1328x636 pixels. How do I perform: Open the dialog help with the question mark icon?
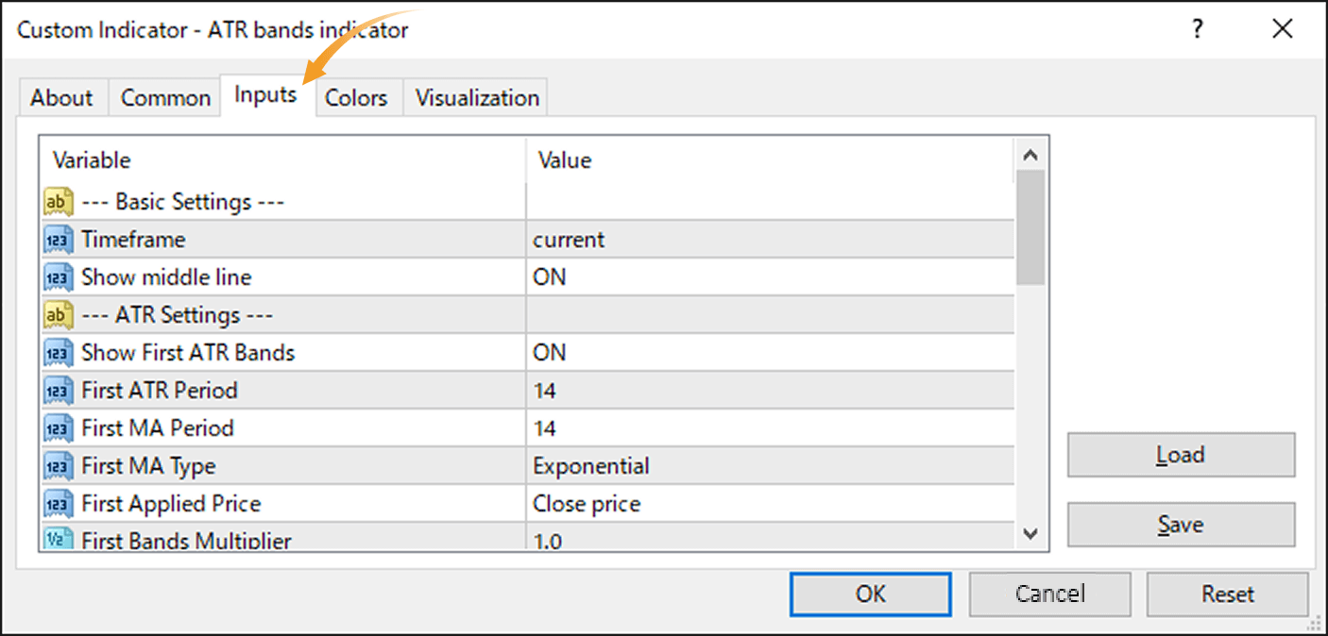tap(1197, 29)
